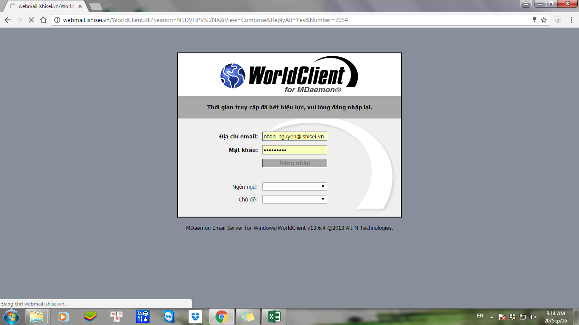Open Dropbox from the taskbar

coord(195,317)
